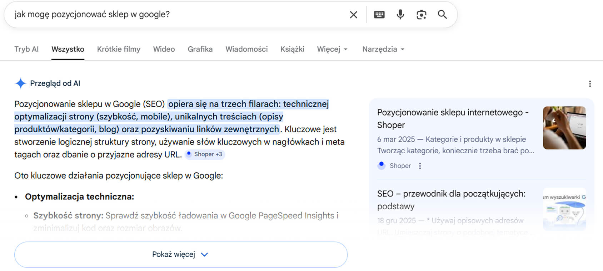Viewport: 603px width, 271px height.
Task: Switch to the Tryb AI tab
Action: pos(26,49)
